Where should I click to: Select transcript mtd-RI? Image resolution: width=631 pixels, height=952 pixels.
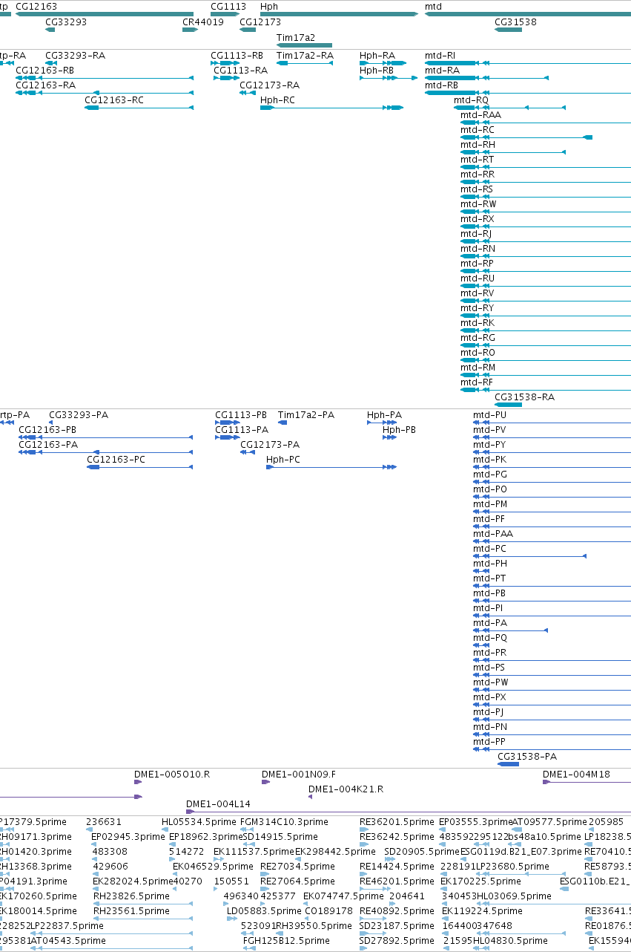point(440,56)
